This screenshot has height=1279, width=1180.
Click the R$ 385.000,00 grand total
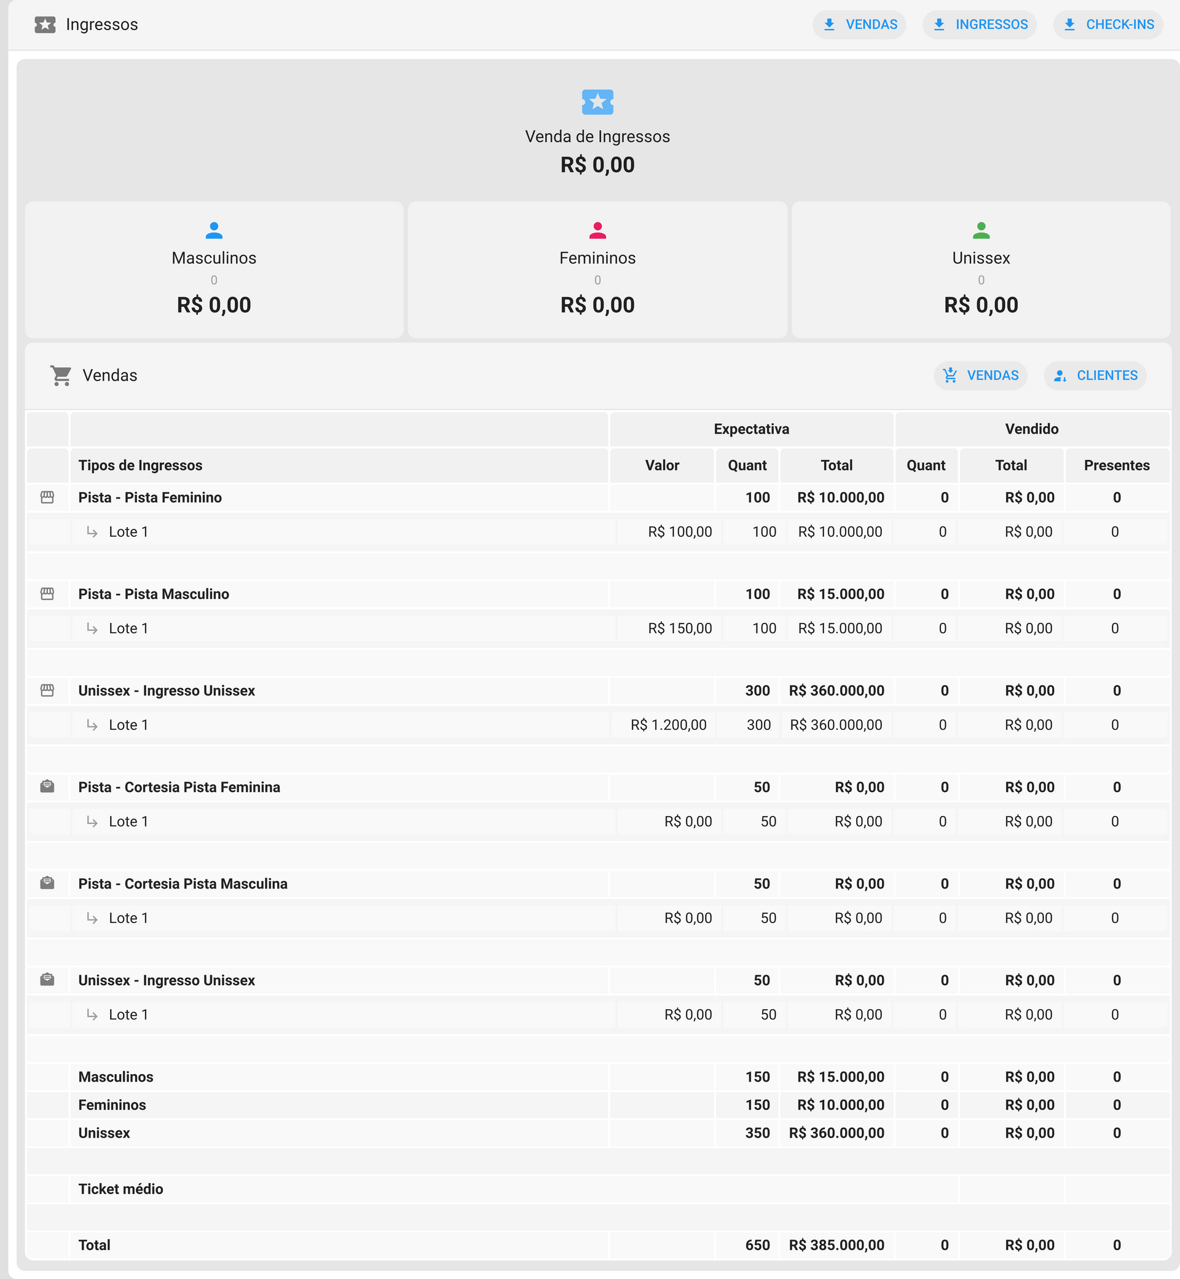[836, 1245]
